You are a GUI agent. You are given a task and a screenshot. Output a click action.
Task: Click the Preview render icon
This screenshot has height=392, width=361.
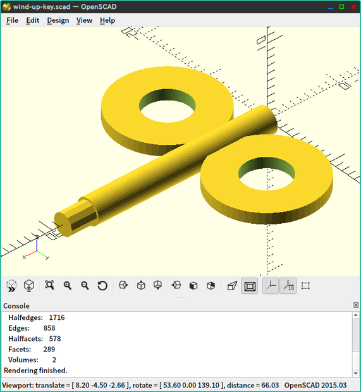coord(11,286)
